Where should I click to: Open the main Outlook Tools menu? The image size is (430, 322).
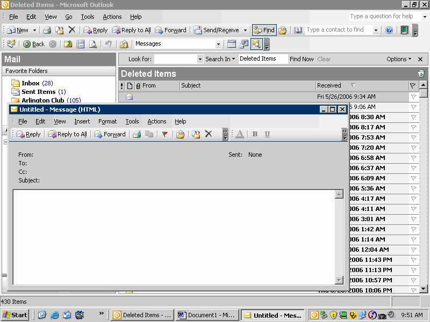pyautogui.click(x=88, y=17)
